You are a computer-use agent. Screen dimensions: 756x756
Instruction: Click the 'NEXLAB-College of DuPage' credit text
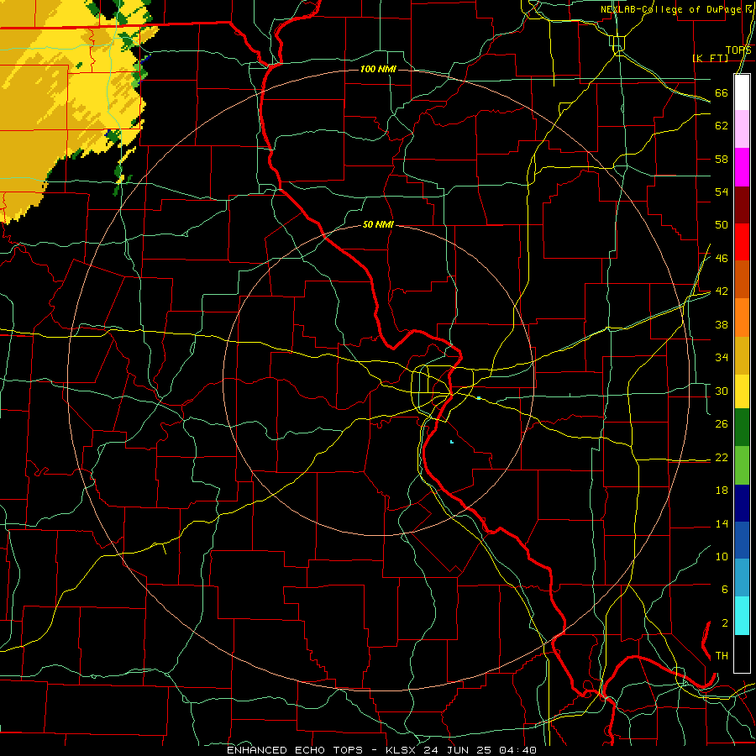670,9
